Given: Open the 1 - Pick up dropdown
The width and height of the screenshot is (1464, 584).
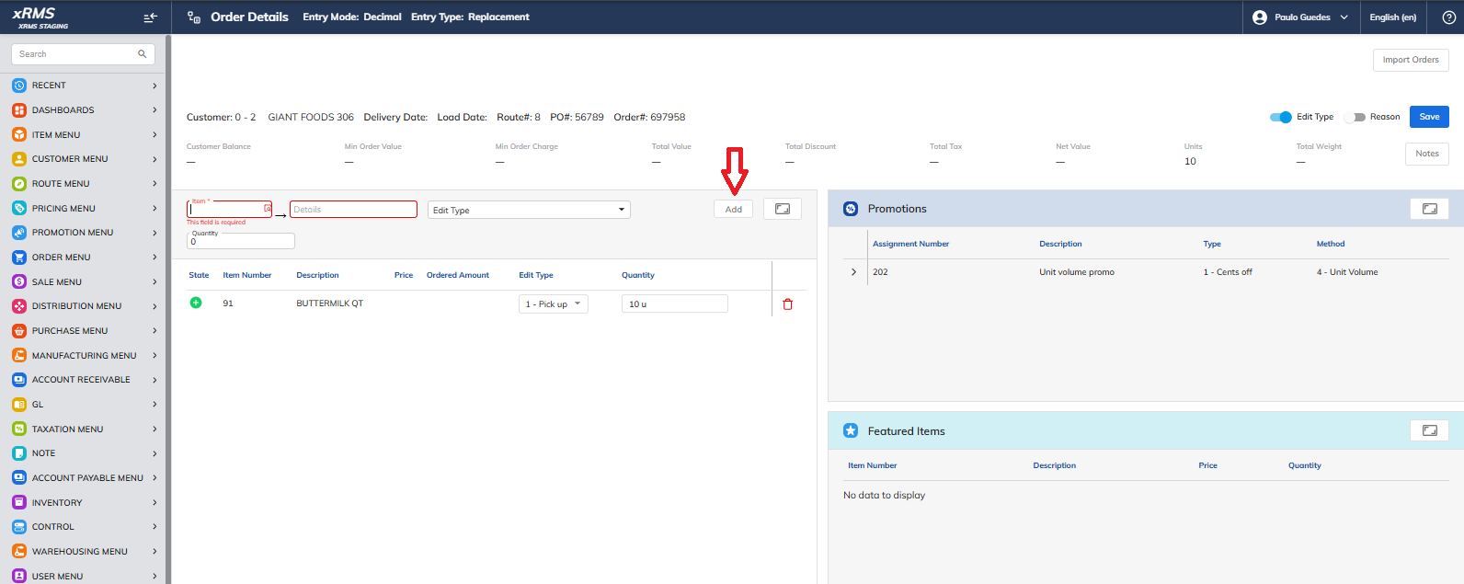Looking at the screenshot, I should pos(554,304).
